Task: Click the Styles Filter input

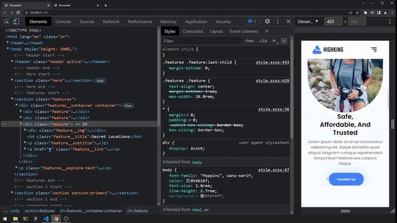Action: point(201,41)
